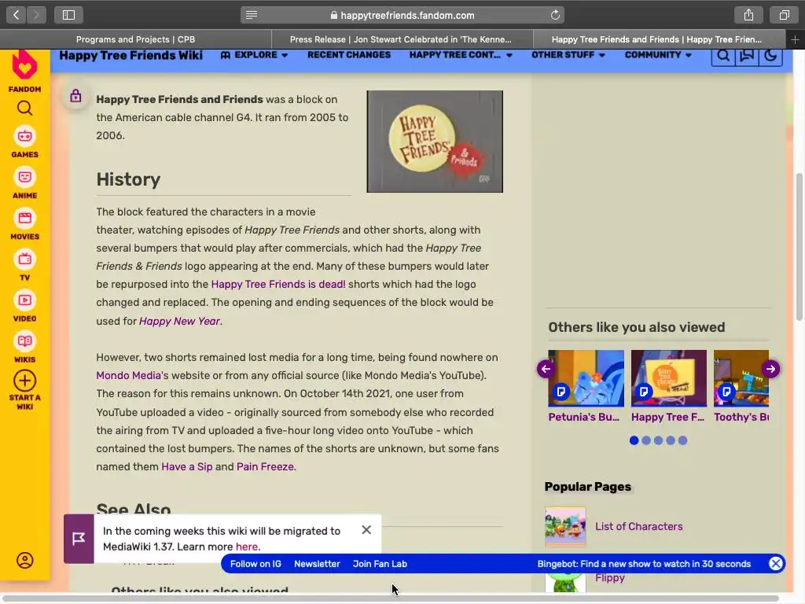Viewport: 805px width, 604px height.
Task: Click Start a Wiki plus icon
Action: 24,381
